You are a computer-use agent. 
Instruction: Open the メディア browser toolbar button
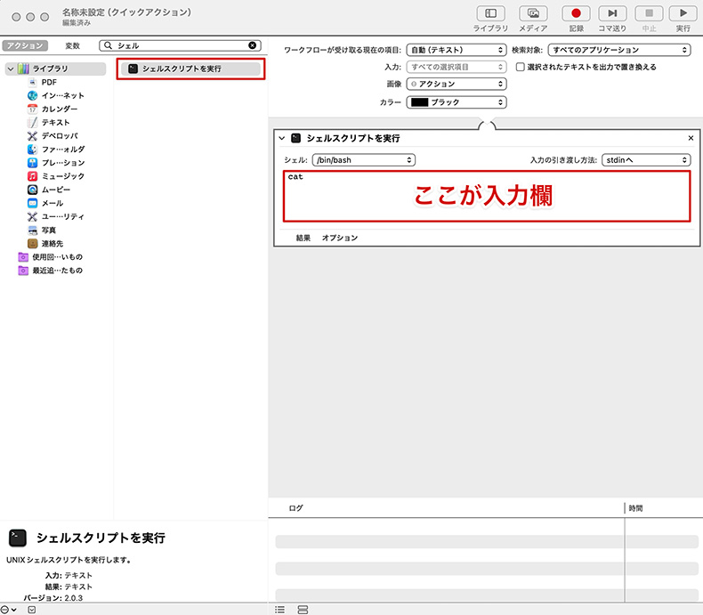(x=533, y=13)
